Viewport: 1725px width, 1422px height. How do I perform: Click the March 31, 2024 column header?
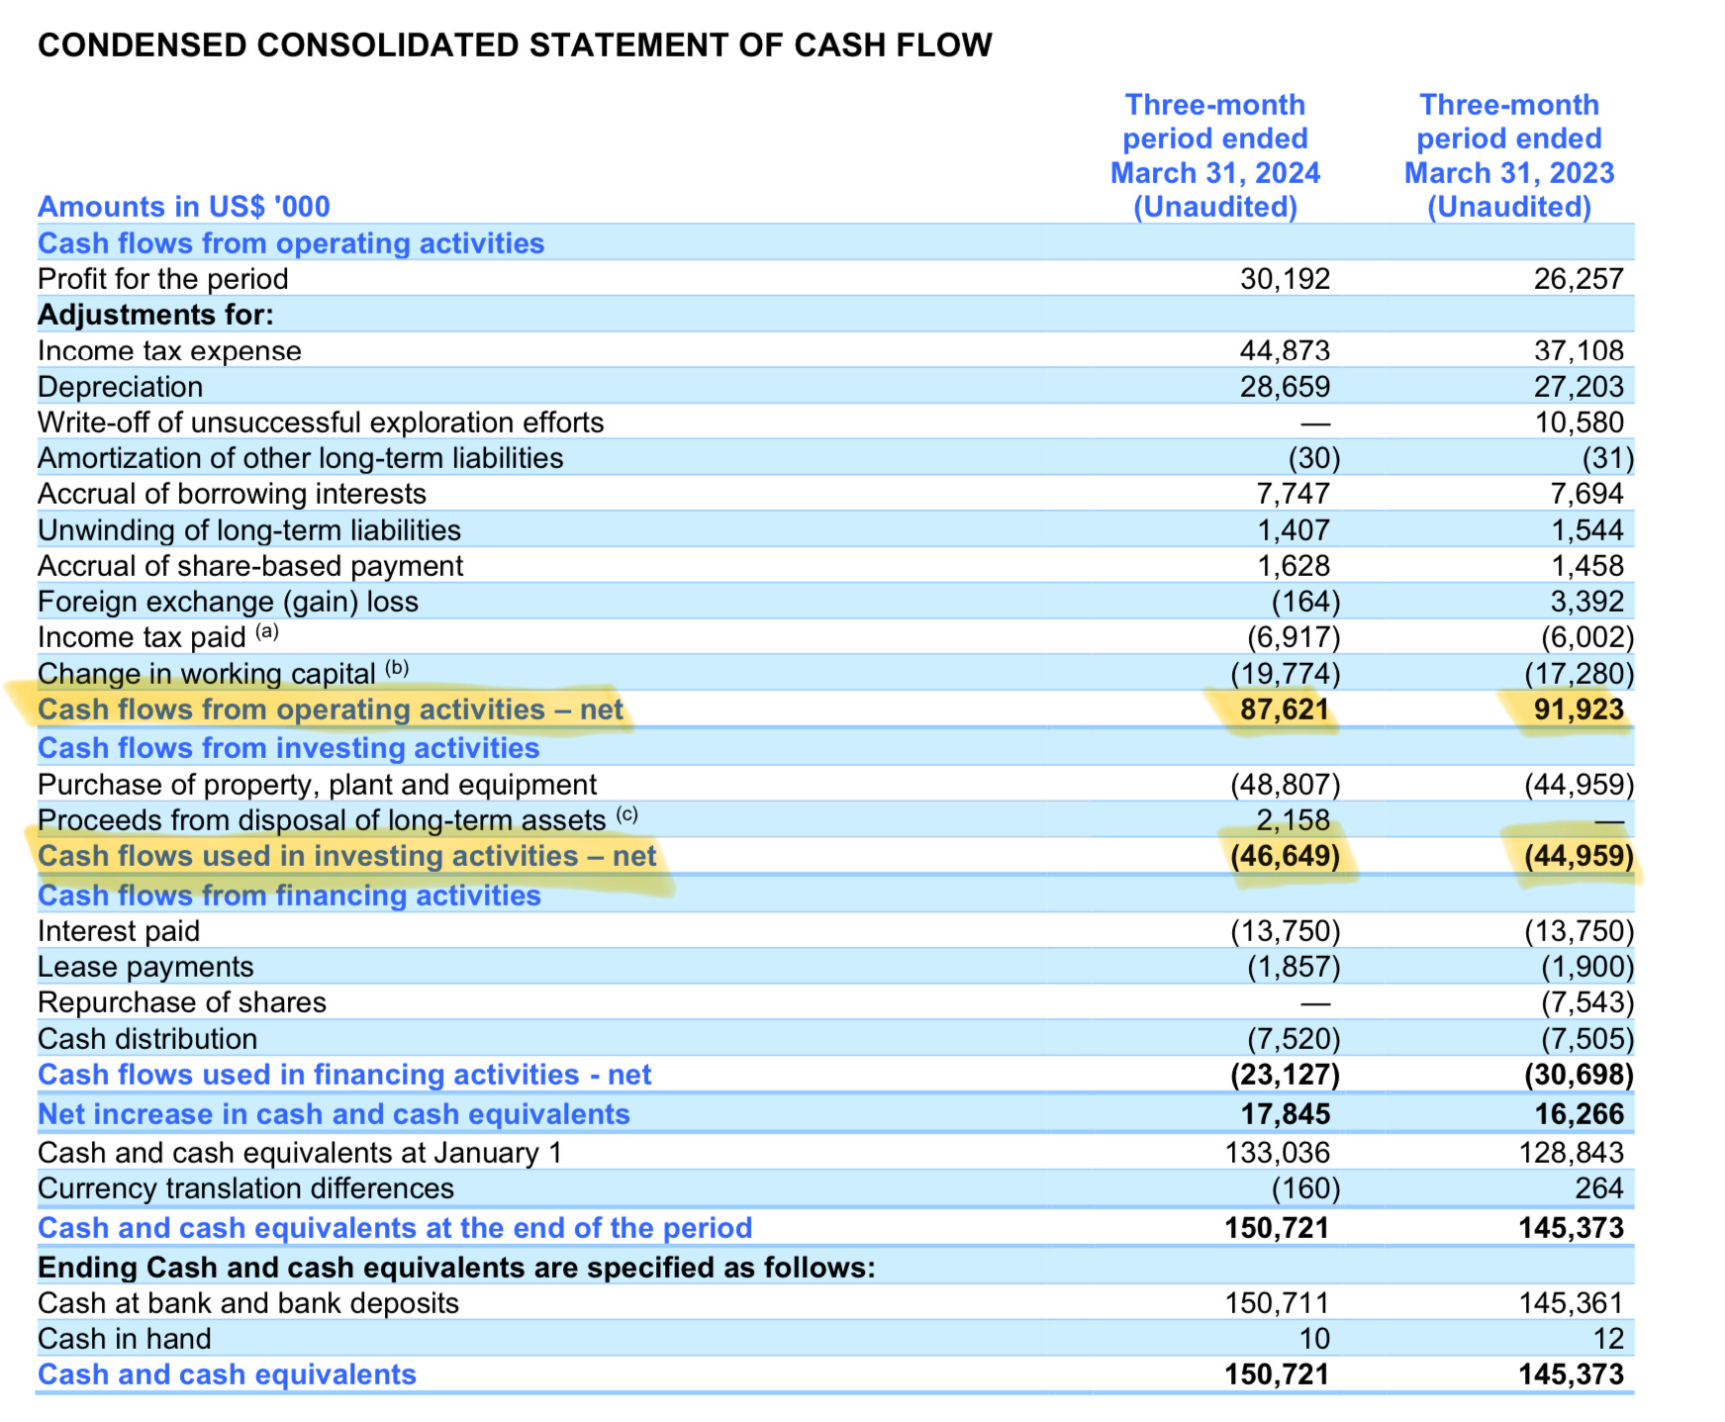click(1215, 155)
